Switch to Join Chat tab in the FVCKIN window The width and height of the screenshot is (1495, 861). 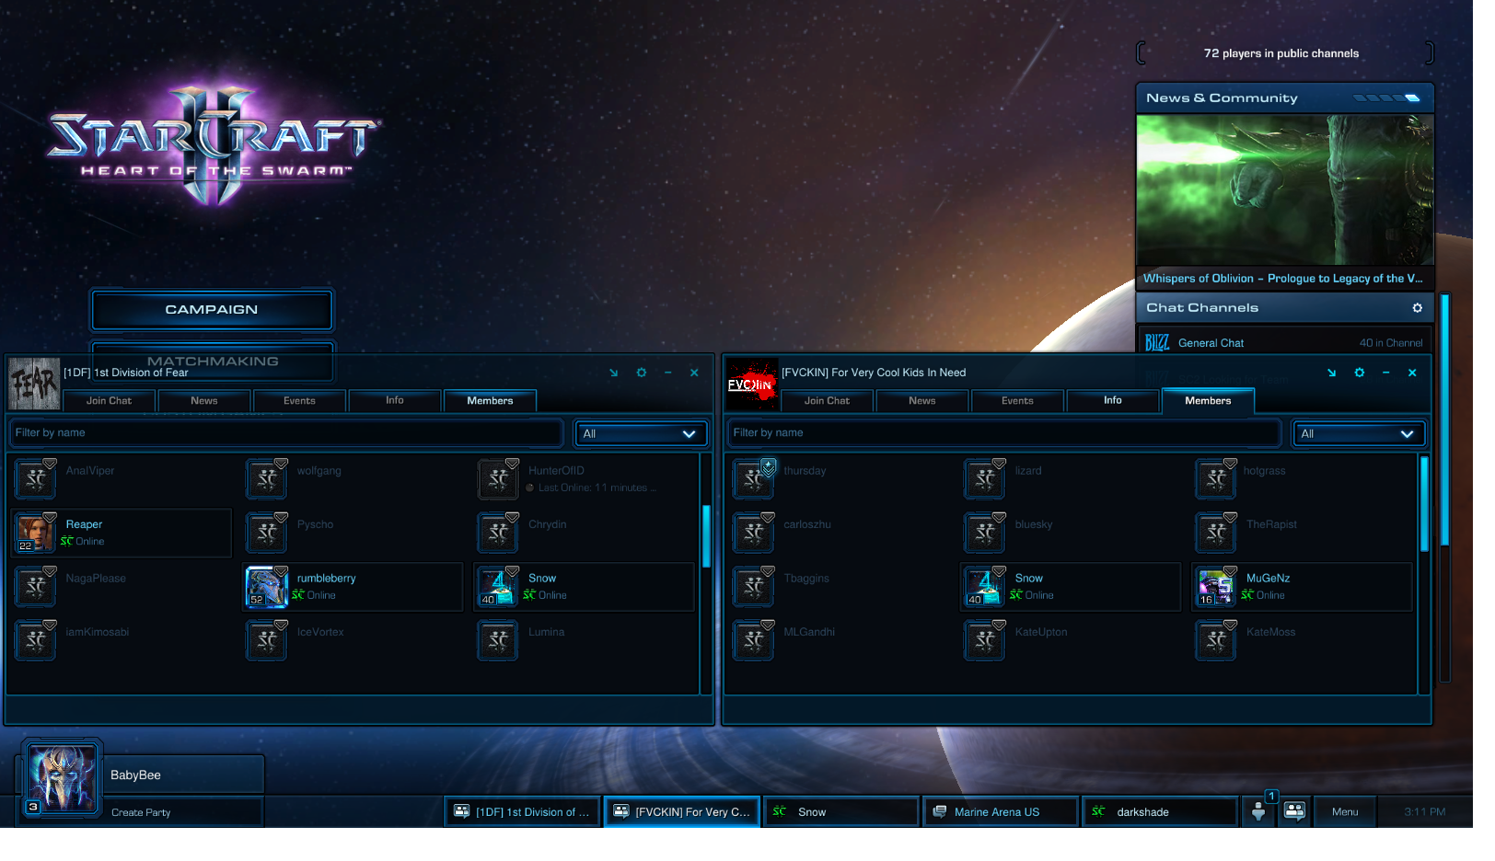pyautogui.click(x=827, y=401)
